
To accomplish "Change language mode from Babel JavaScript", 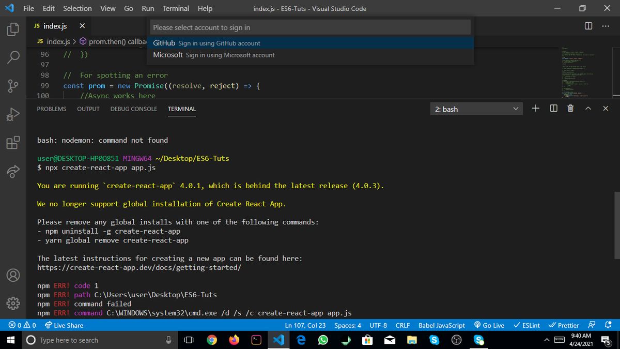I will coord(441,325).
